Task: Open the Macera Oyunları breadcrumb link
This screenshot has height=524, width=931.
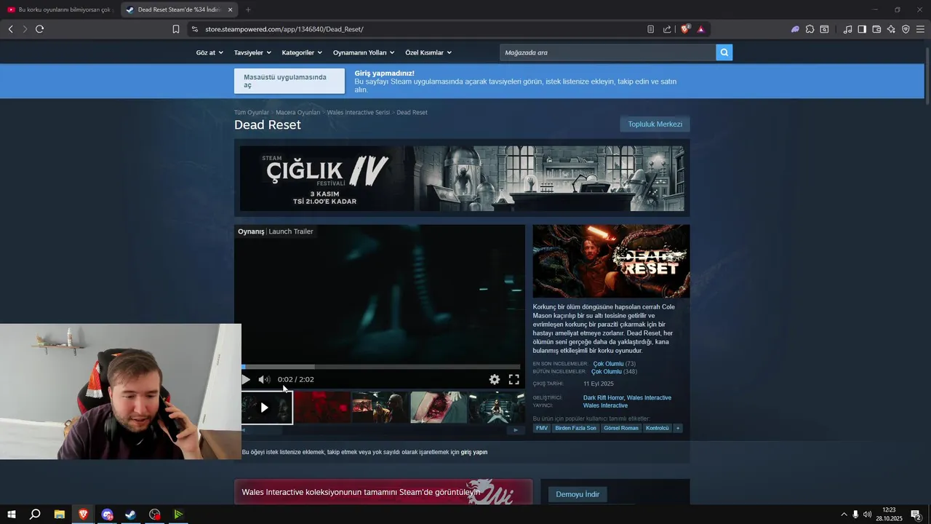Action: (297, 112)
